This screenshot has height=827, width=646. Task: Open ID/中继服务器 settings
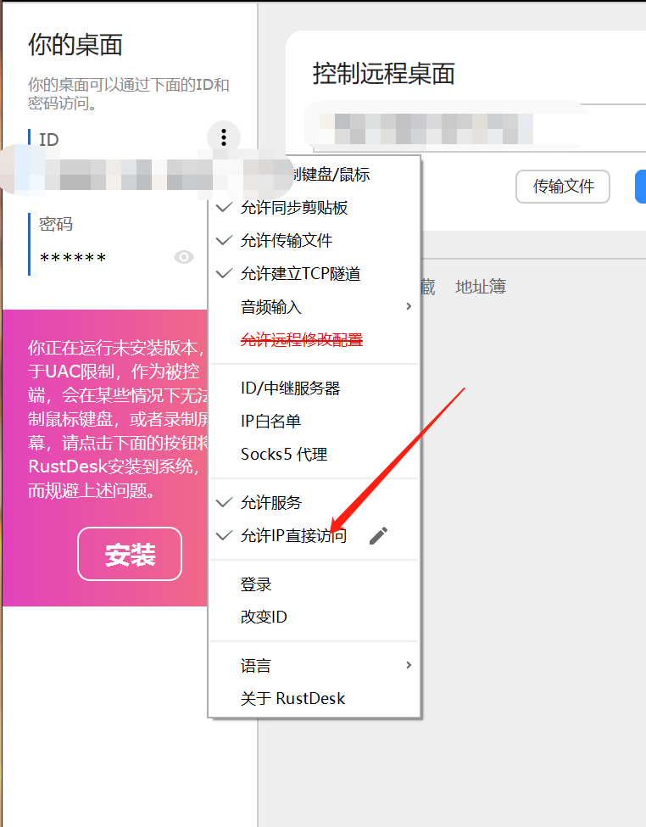coord(315,388)
